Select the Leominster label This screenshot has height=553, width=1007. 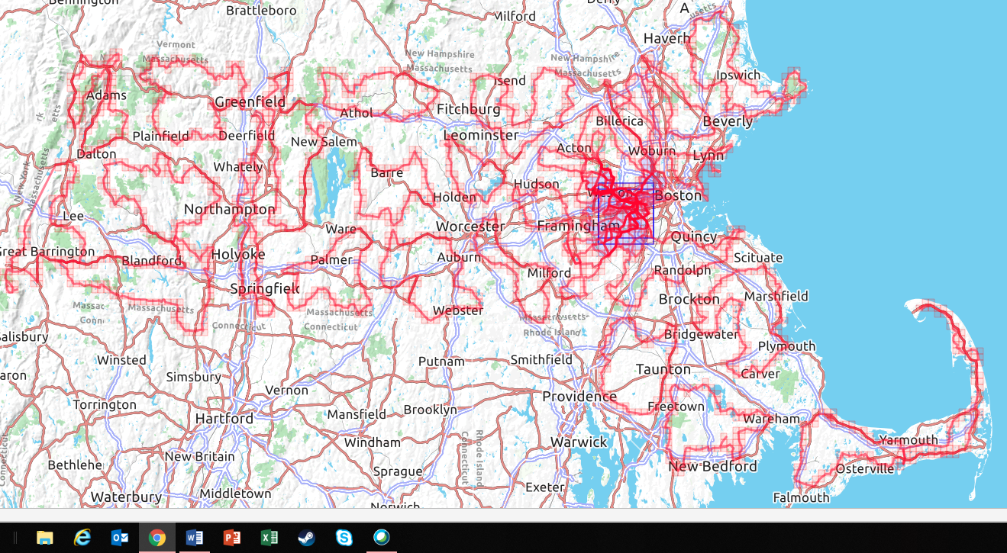pos(481,135)
